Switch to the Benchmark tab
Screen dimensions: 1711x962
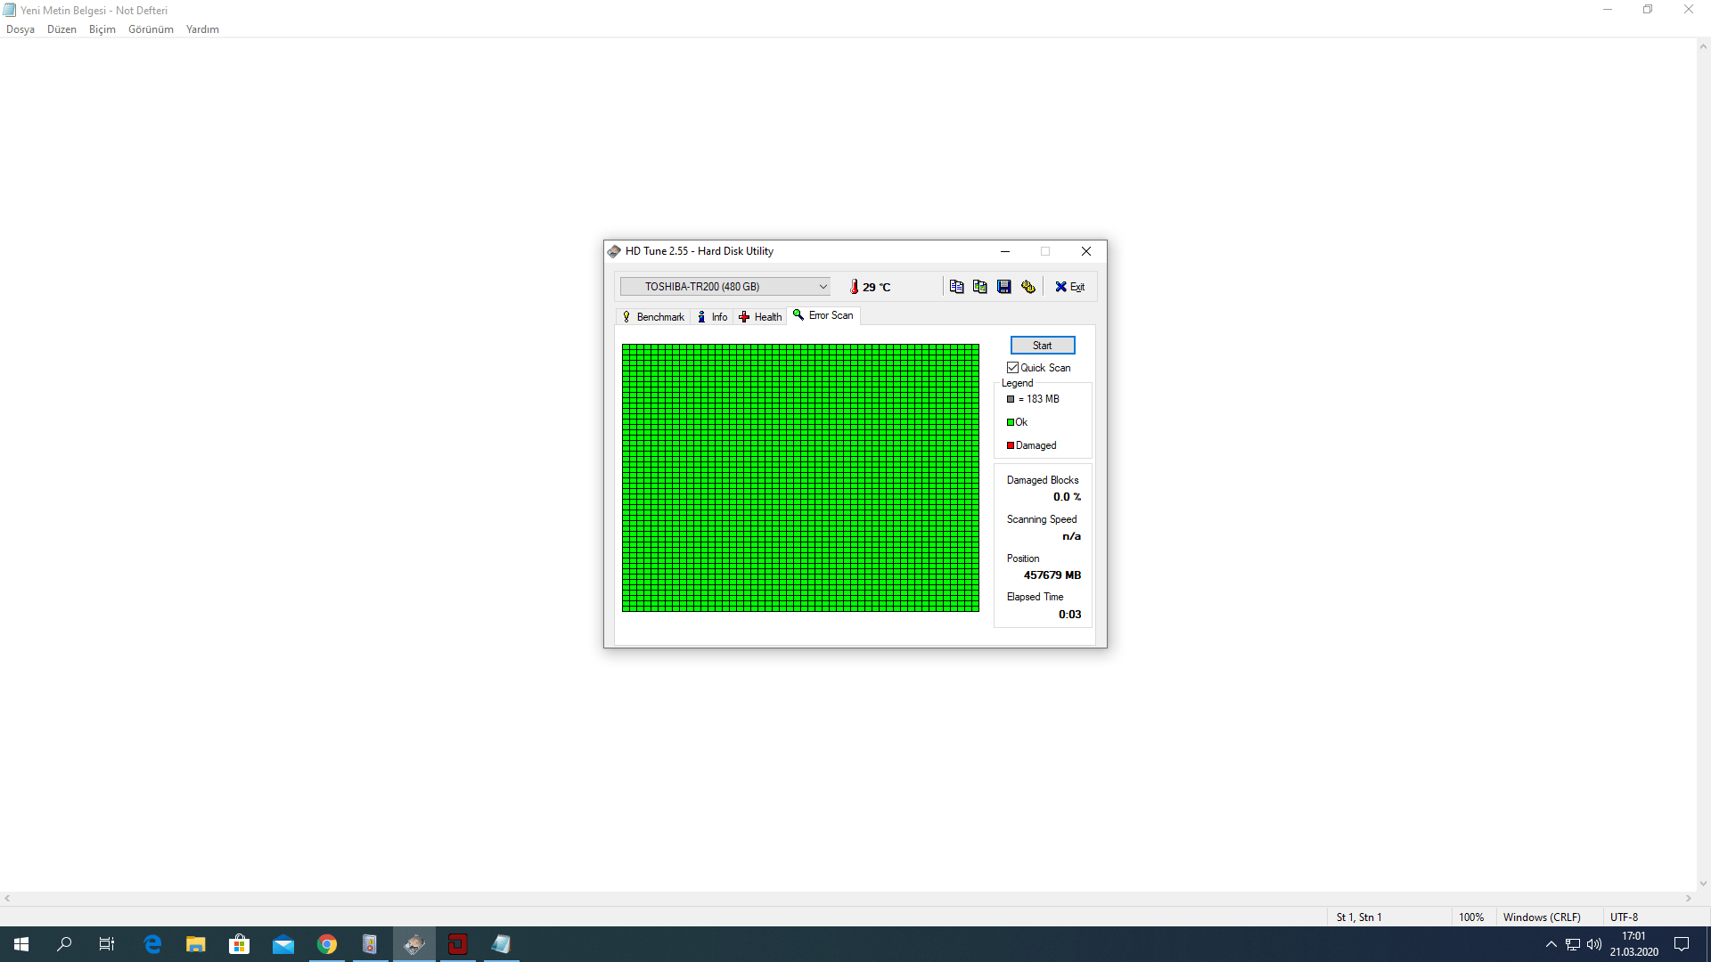click(x=653, y=317)
